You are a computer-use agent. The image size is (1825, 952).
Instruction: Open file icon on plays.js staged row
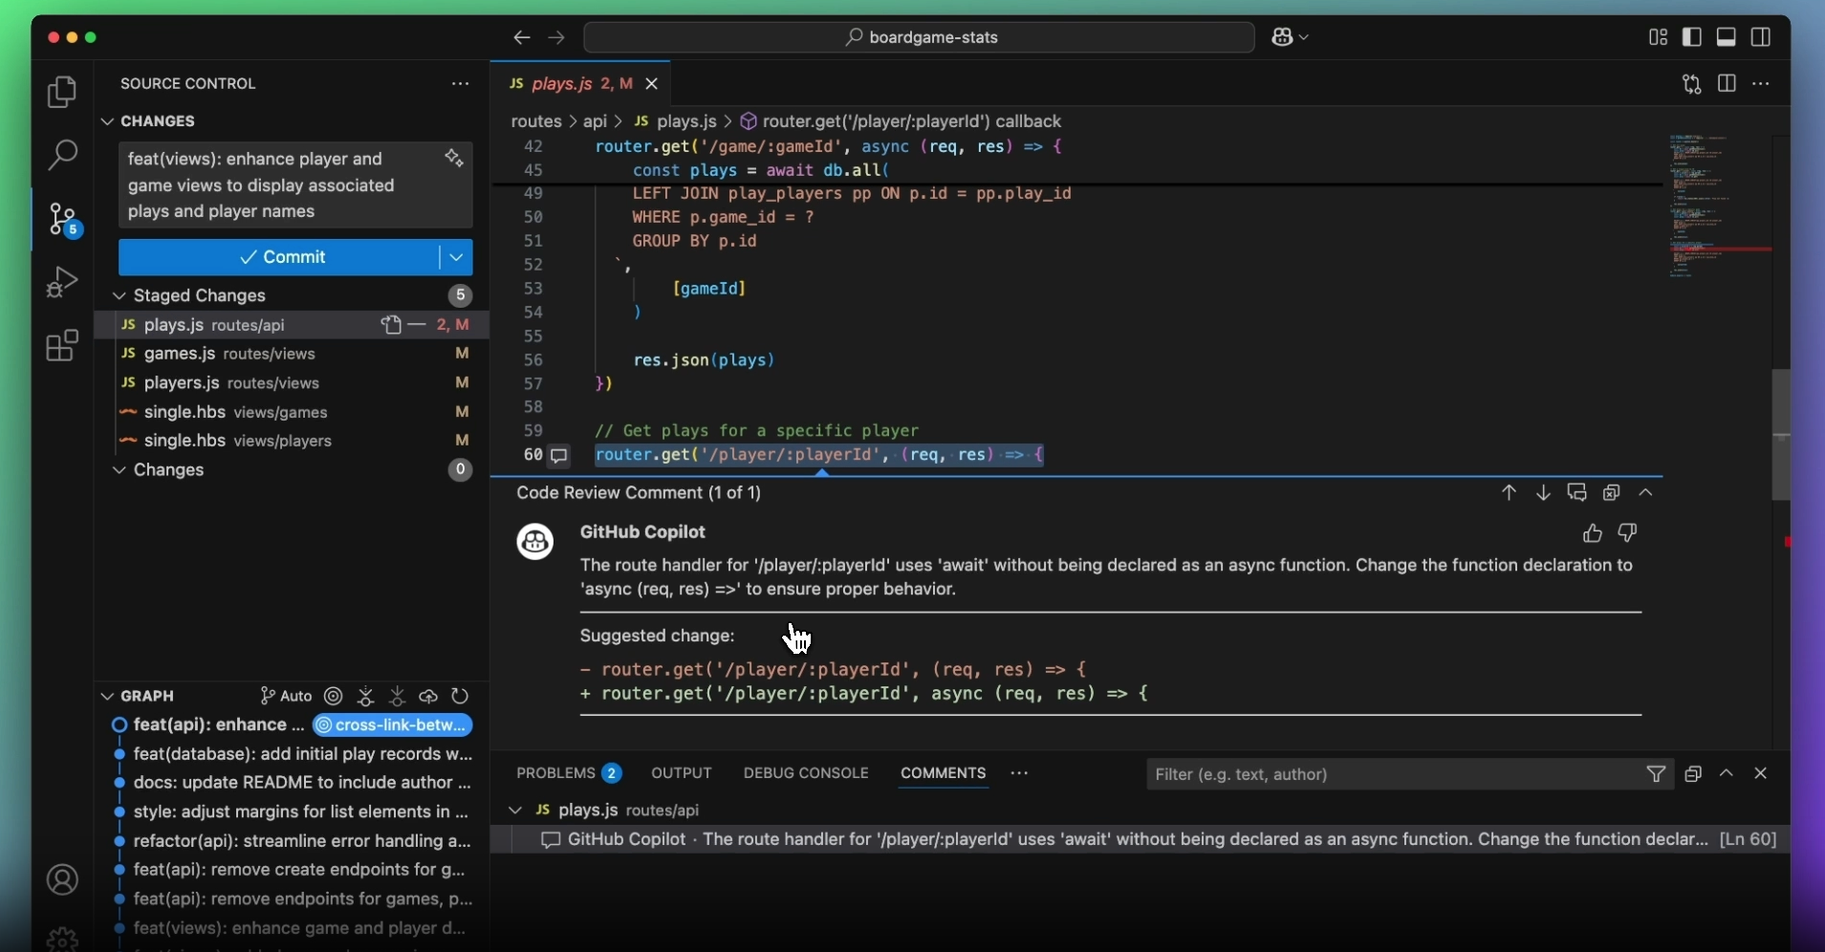[391, 326]
